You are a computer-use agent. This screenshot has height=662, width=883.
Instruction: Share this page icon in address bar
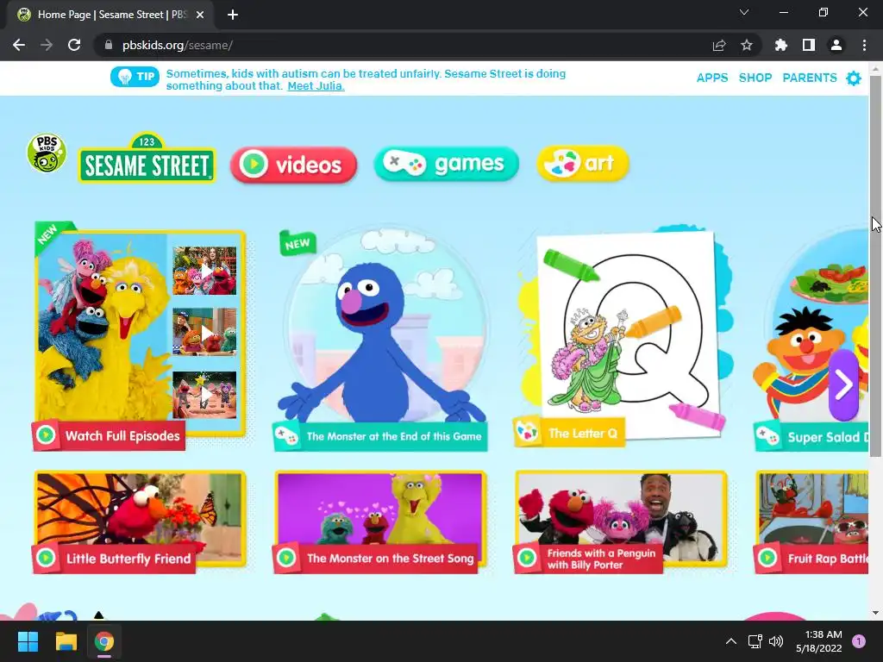(x=718, y=45)
